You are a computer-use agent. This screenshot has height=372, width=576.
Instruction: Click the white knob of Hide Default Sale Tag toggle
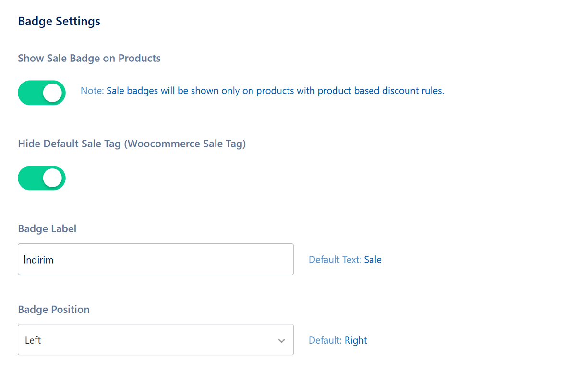click(53, 178)
